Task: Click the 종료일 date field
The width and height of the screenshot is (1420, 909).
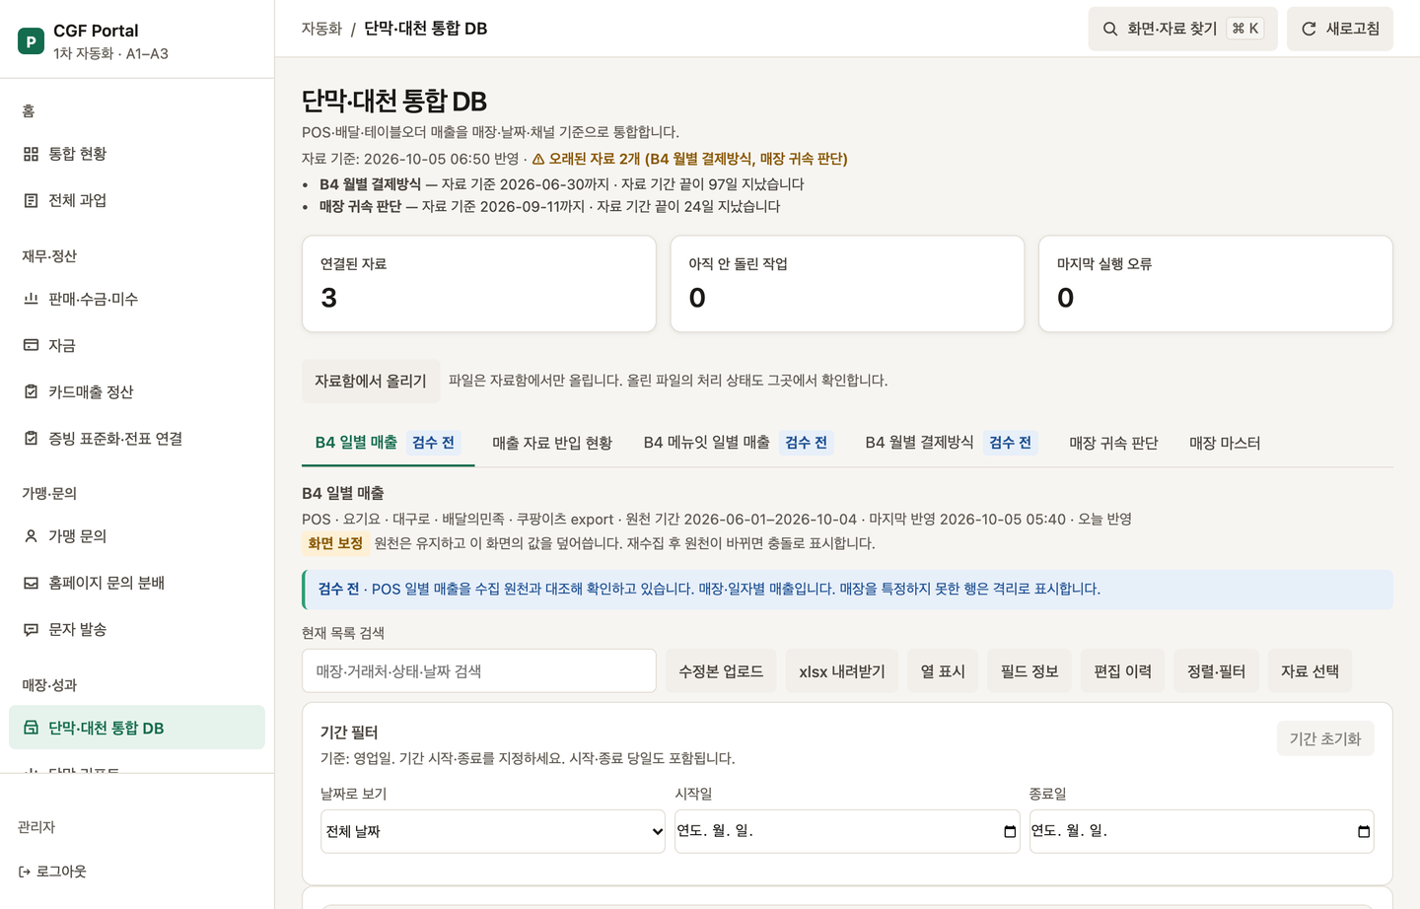Action: point(1202,831)
